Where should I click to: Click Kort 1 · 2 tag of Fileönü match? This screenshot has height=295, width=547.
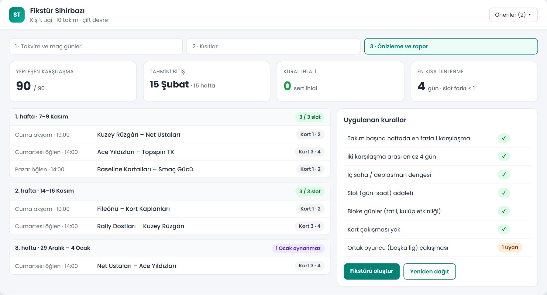point(310,209)
